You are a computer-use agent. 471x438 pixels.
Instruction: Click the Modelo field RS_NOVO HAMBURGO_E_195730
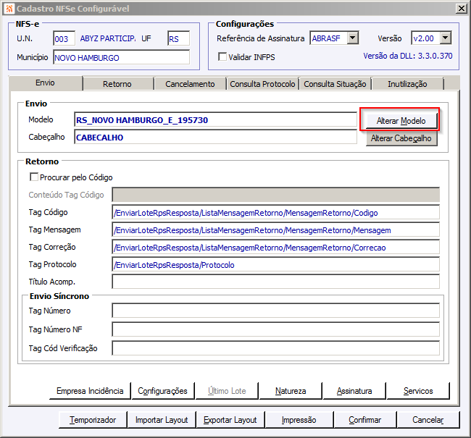click(x=215, y=120)
